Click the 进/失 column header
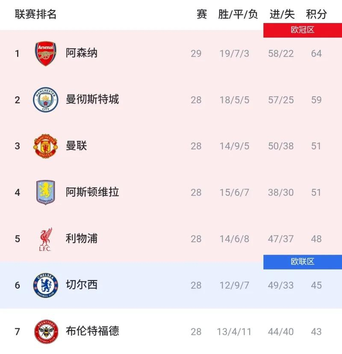 coord(281,14)
